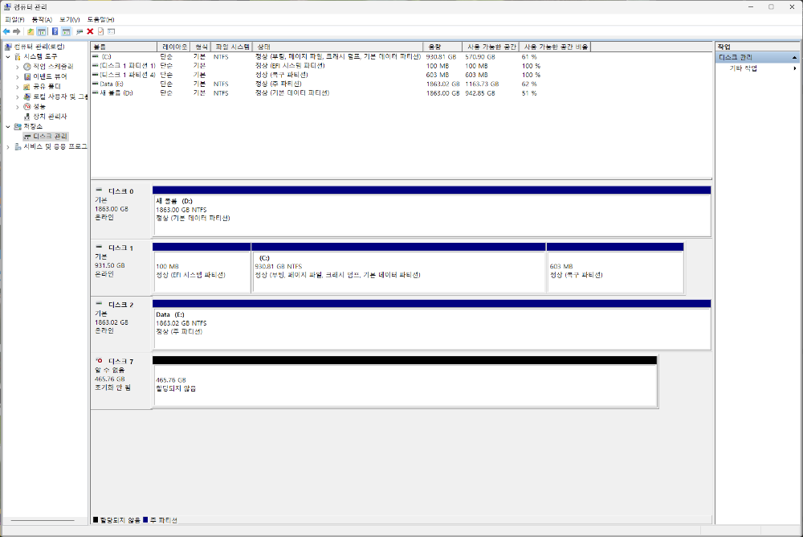The image size is (803, 537).
Task: Click the last toolbar icon after the checkmark
Action: click(x=111, y=32)
